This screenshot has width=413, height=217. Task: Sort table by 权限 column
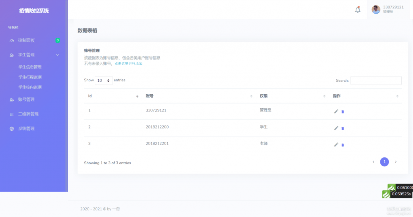[292, 96]
